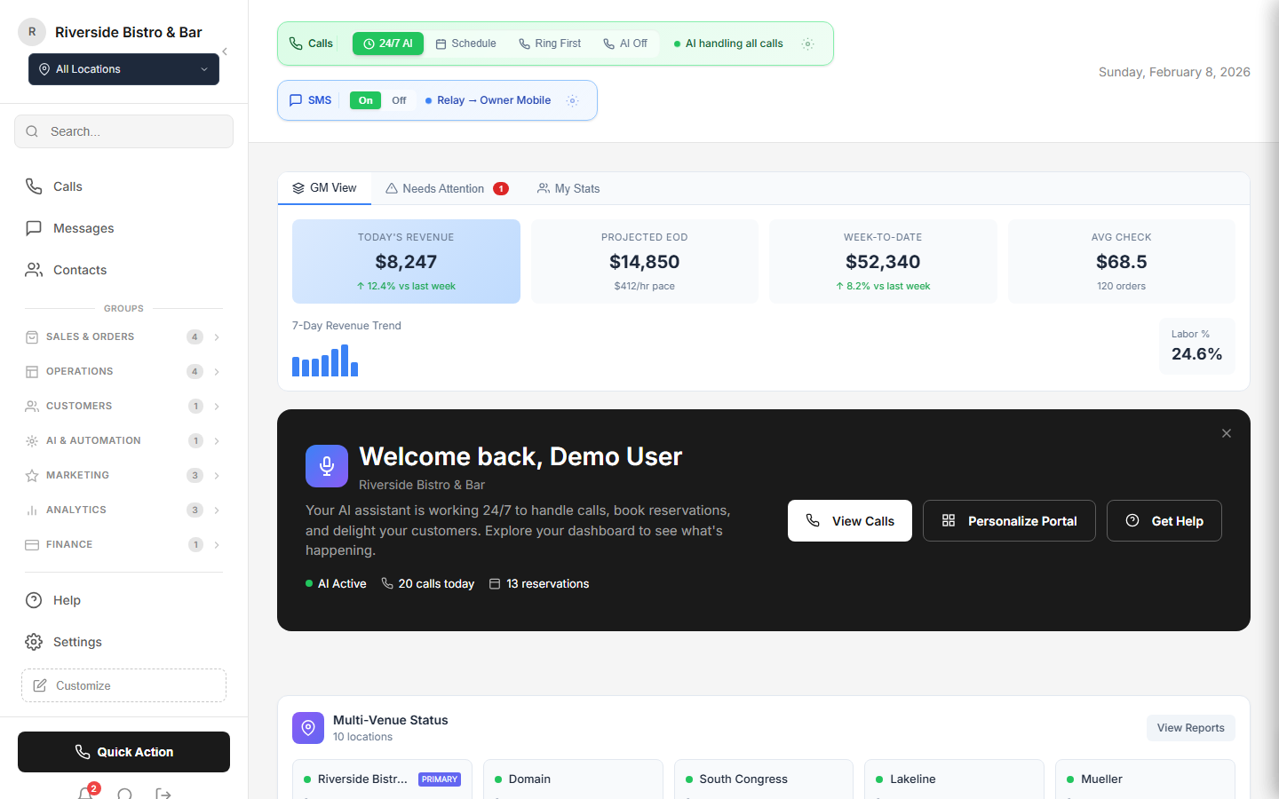The image size is (1279, 799).
Task: Switch to the Needs Attention tab
Action: pos(447,188)
